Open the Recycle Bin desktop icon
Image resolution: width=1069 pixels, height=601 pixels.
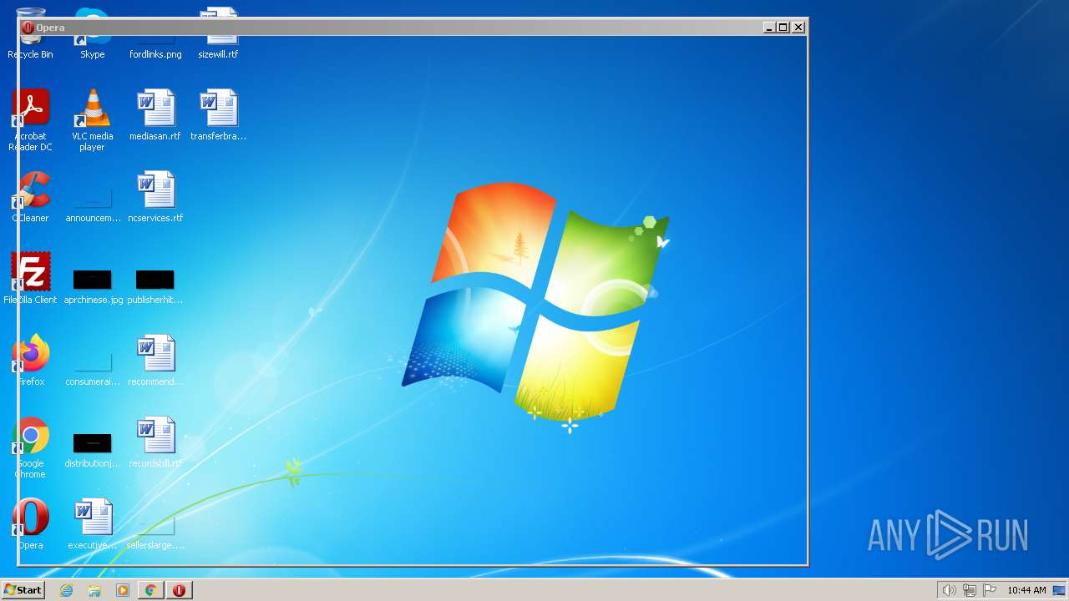pos(30,33)
